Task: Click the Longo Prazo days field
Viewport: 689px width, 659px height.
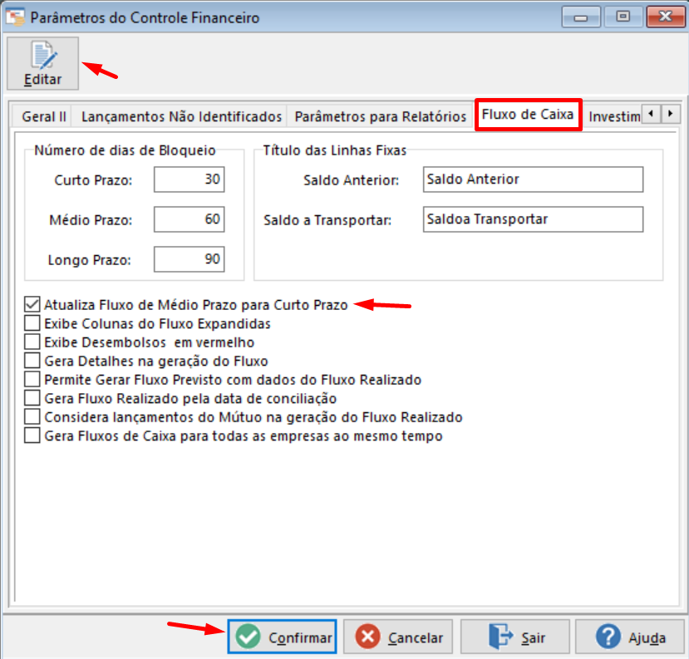Action: click(189, 259)
